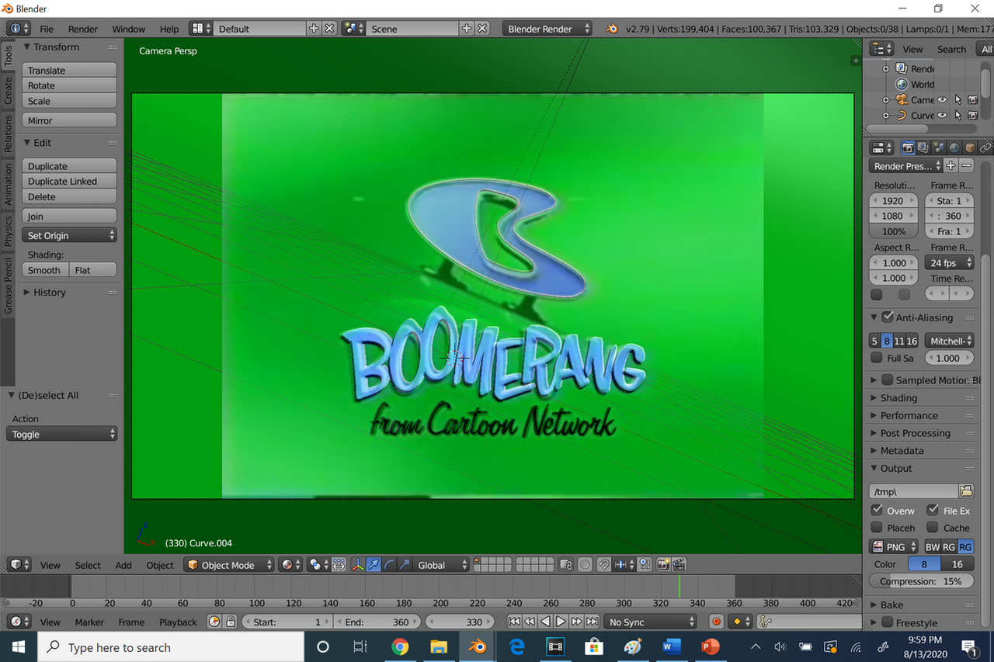Click the Translate button
994x662 pixels.
pos(70,70)
